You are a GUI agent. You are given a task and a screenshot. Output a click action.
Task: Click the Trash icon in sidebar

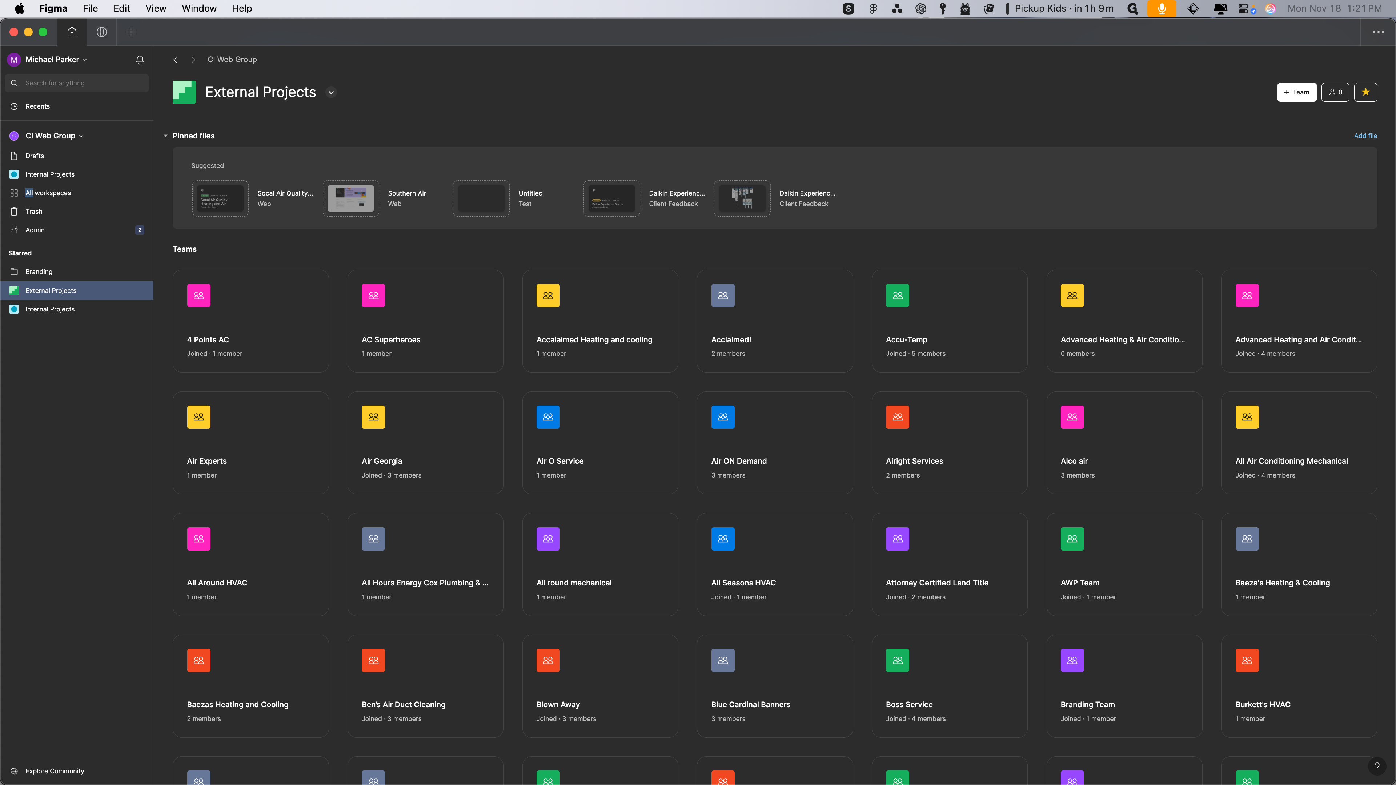coord(14,211)
